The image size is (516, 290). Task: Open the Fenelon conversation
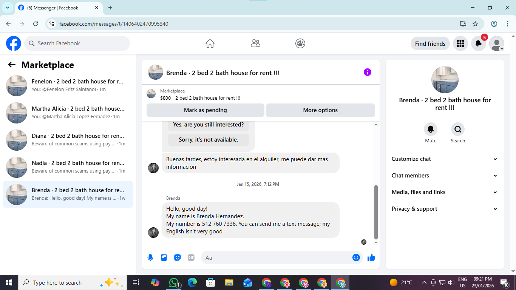pyautogui.click(x=68, y=86)
